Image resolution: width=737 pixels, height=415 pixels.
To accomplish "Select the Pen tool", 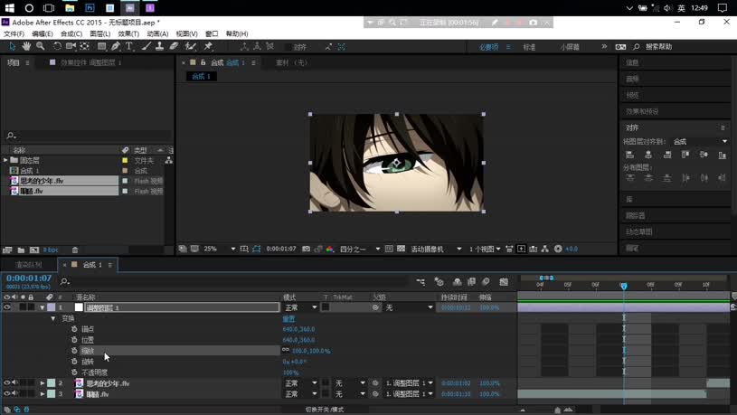I will point(116,46).
